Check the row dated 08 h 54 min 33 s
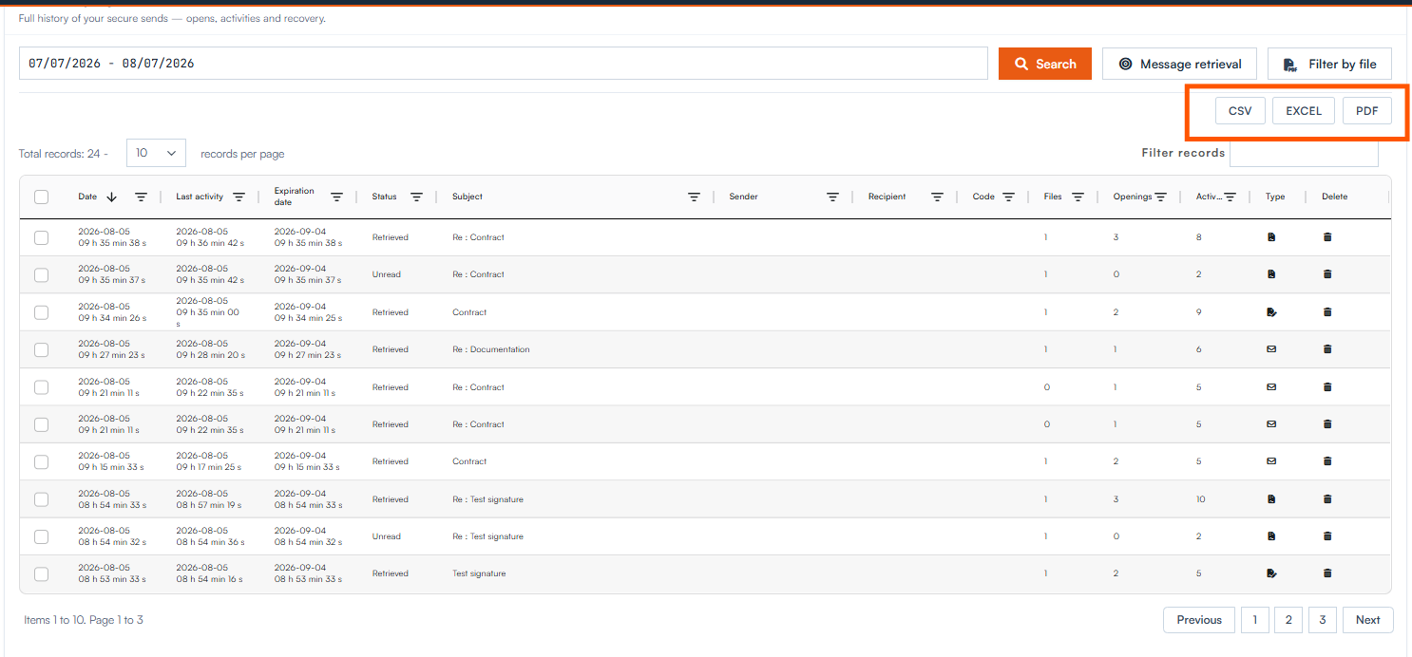 [41, 499]
